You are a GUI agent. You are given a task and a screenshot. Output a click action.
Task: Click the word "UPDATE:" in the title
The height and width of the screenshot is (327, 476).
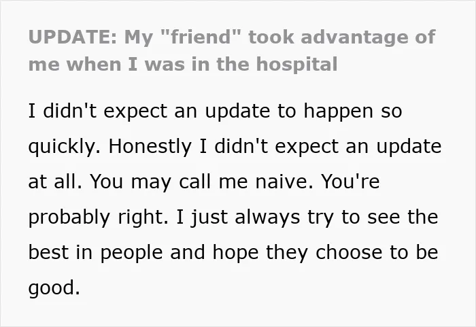[72, 37]
